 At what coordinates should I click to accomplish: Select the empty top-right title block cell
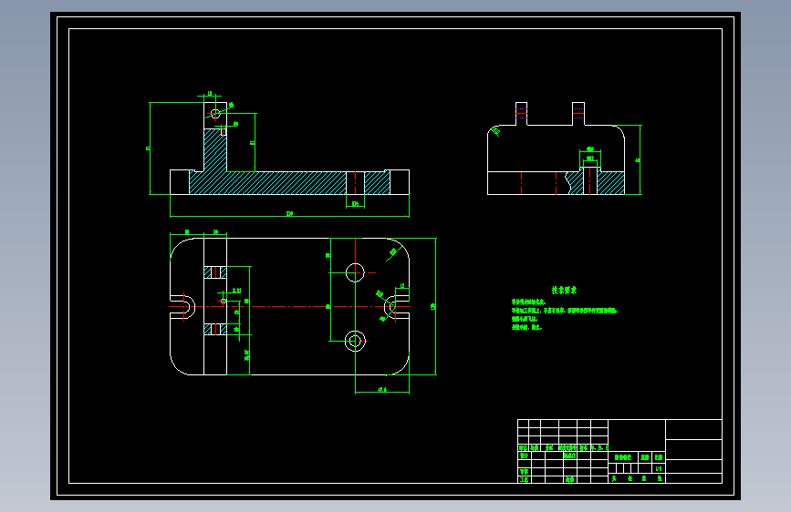(x=693, y=429)
